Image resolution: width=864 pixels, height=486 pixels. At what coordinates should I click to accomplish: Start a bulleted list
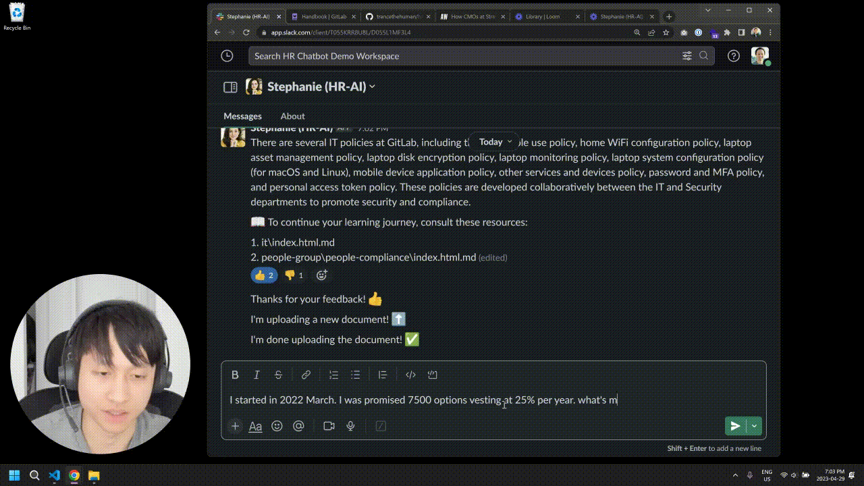pos(355,375)
